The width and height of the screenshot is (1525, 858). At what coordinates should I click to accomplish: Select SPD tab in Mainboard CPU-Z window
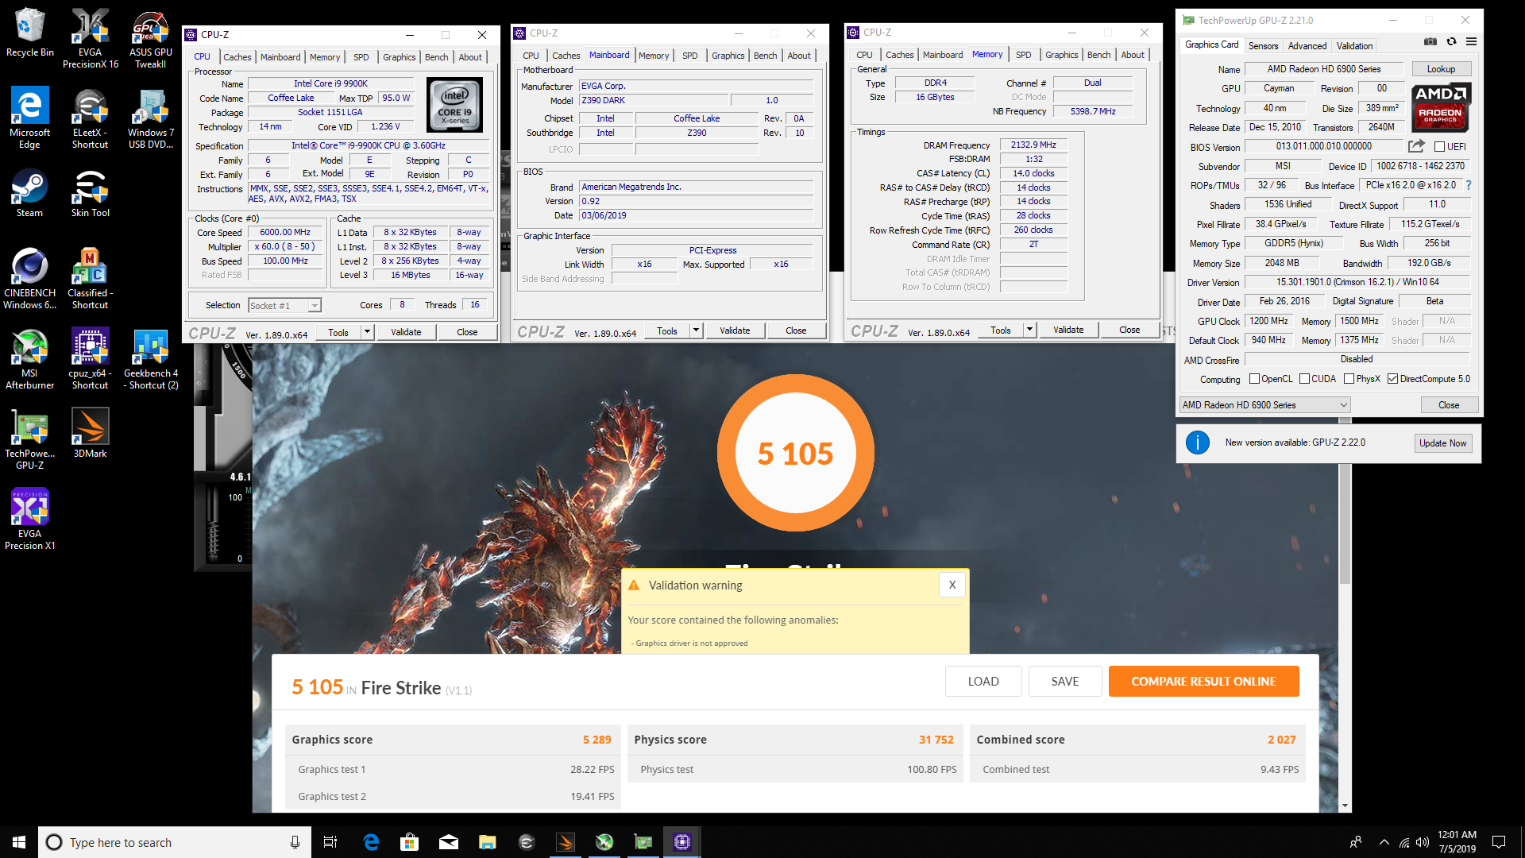[689, 56]
